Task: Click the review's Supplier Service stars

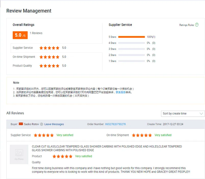Action: [44, 135]
